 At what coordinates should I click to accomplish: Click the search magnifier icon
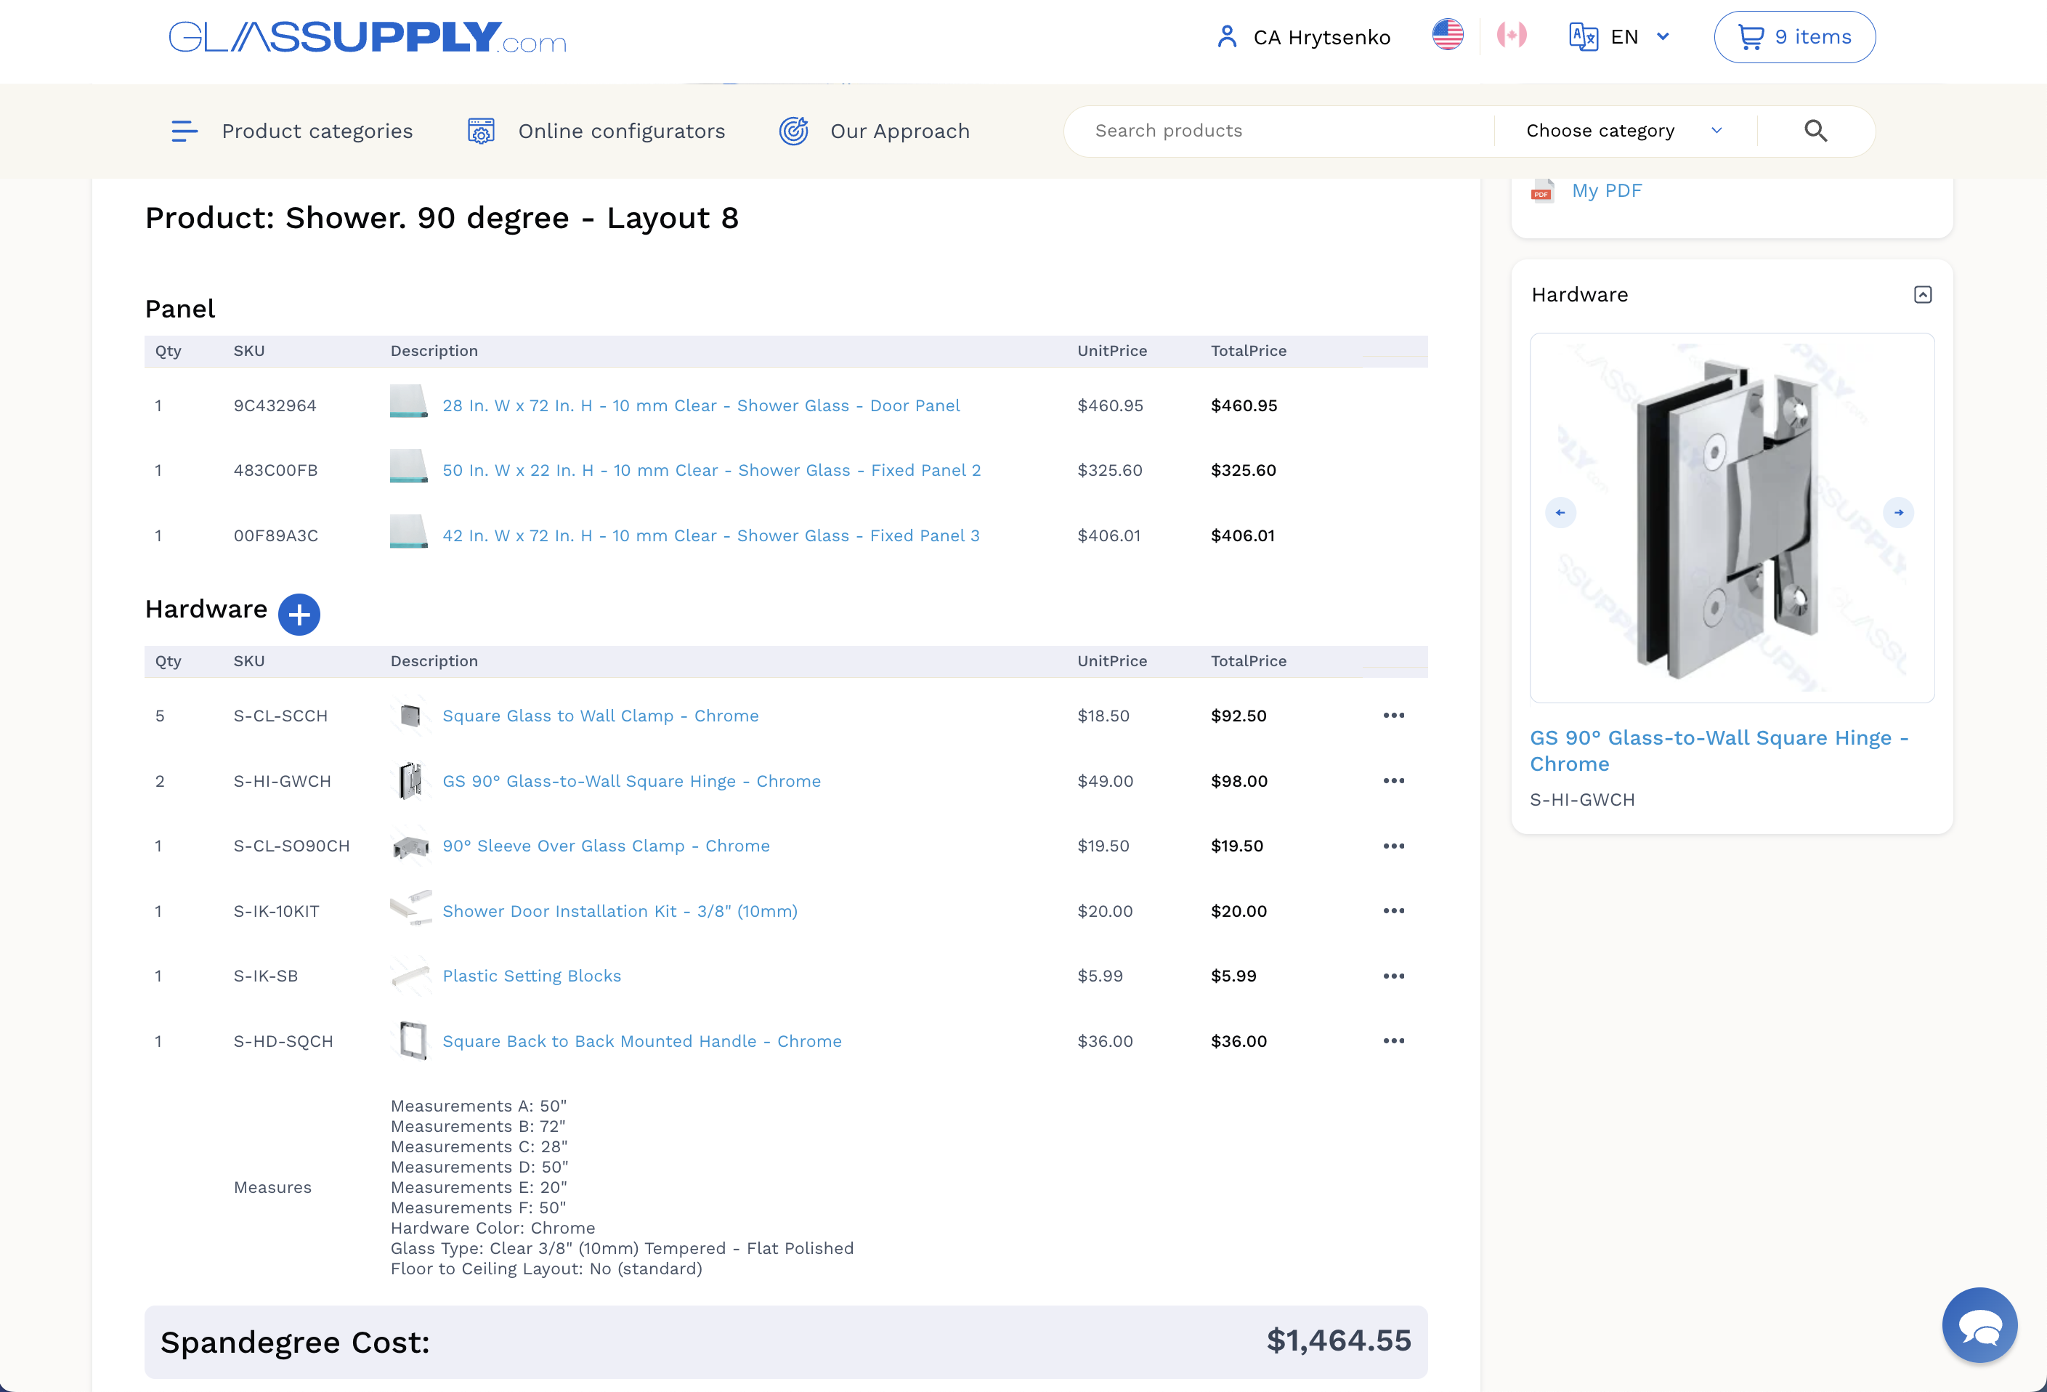pyautogui.click(x=1815, y=131)
